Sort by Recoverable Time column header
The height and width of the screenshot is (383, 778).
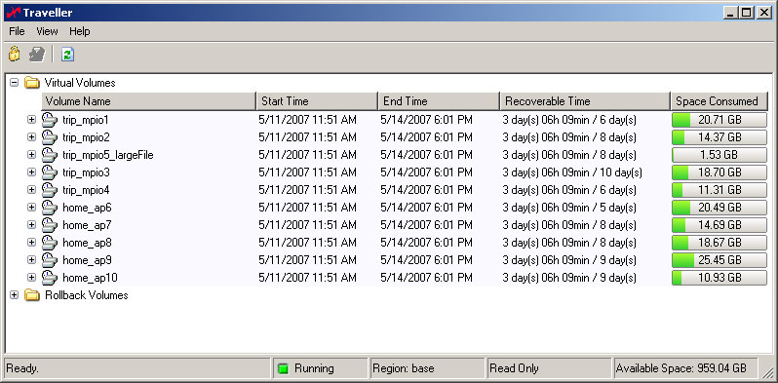(585, 101)
